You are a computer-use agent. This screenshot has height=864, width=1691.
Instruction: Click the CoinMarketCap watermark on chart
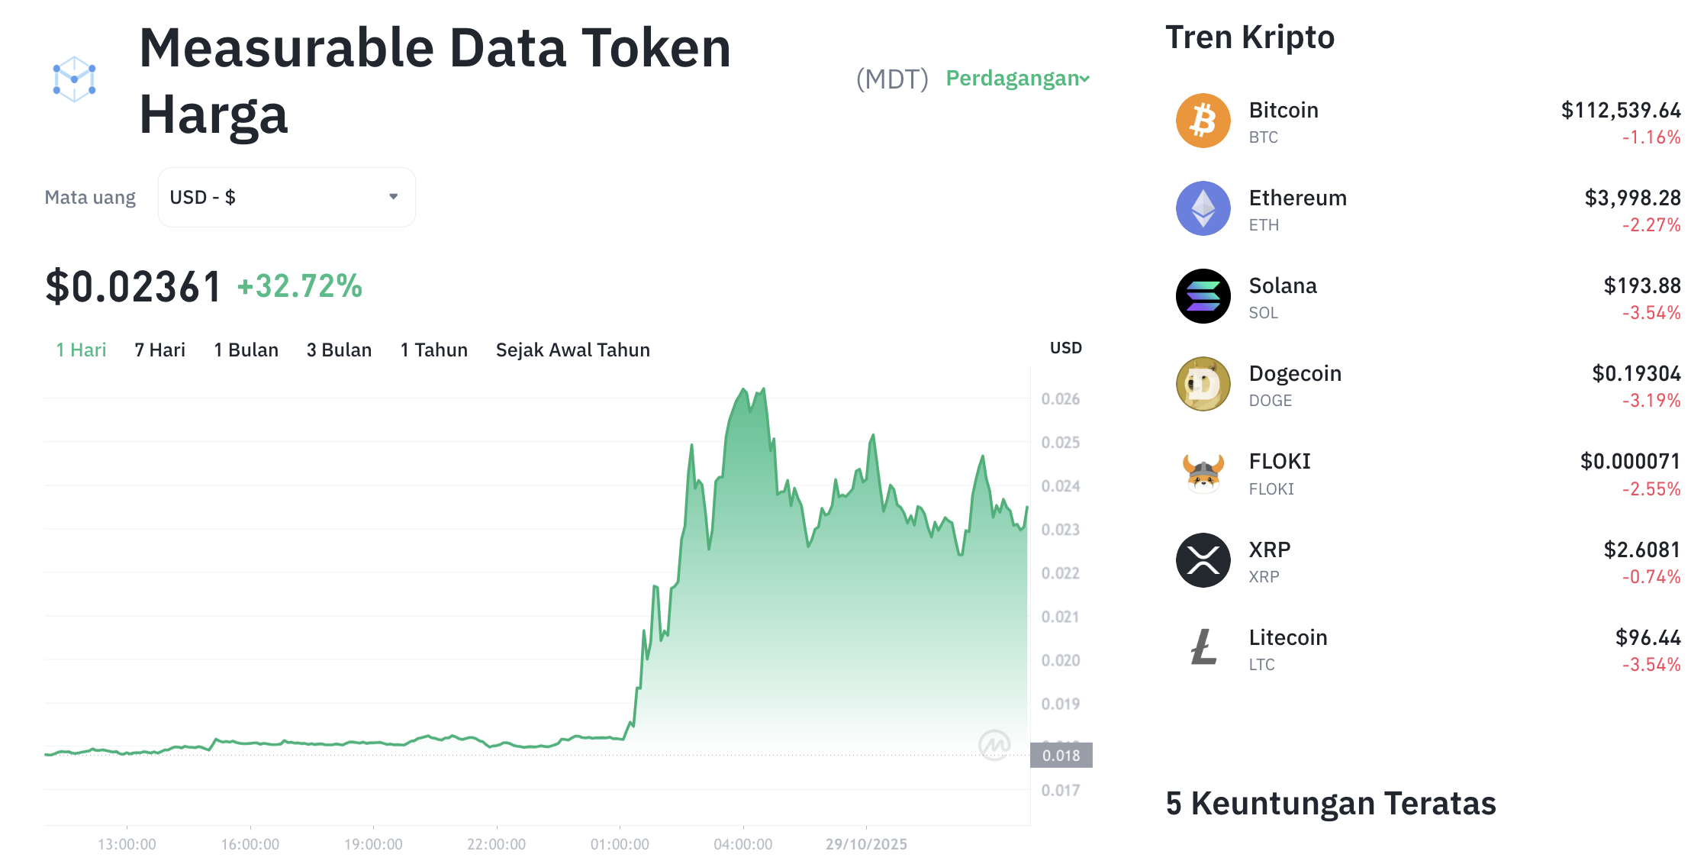(994, 744)
